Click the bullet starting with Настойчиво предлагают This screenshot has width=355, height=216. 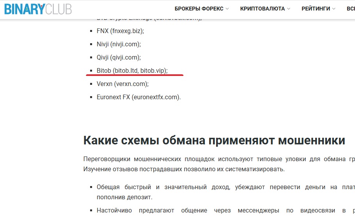tap(226, 210)
